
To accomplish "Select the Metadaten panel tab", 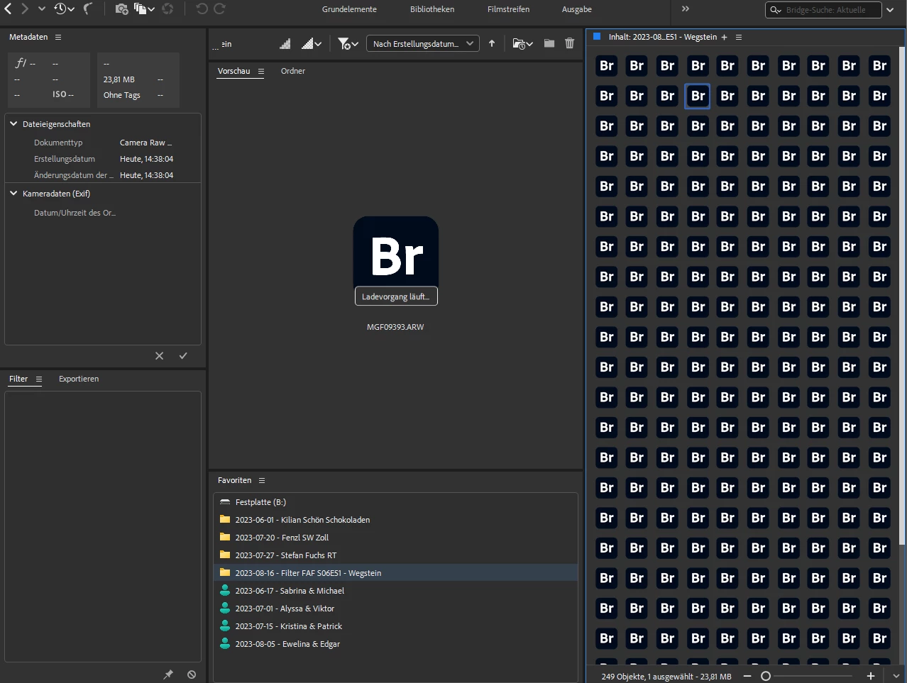I will coord(28,37).
